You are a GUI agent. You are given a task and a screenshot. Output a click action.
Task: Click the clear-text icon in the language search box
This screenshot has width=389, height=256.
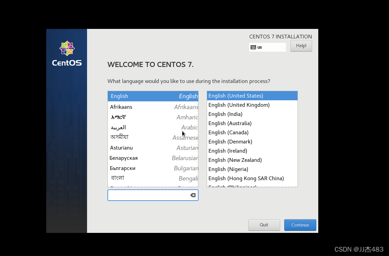point(193,195)
